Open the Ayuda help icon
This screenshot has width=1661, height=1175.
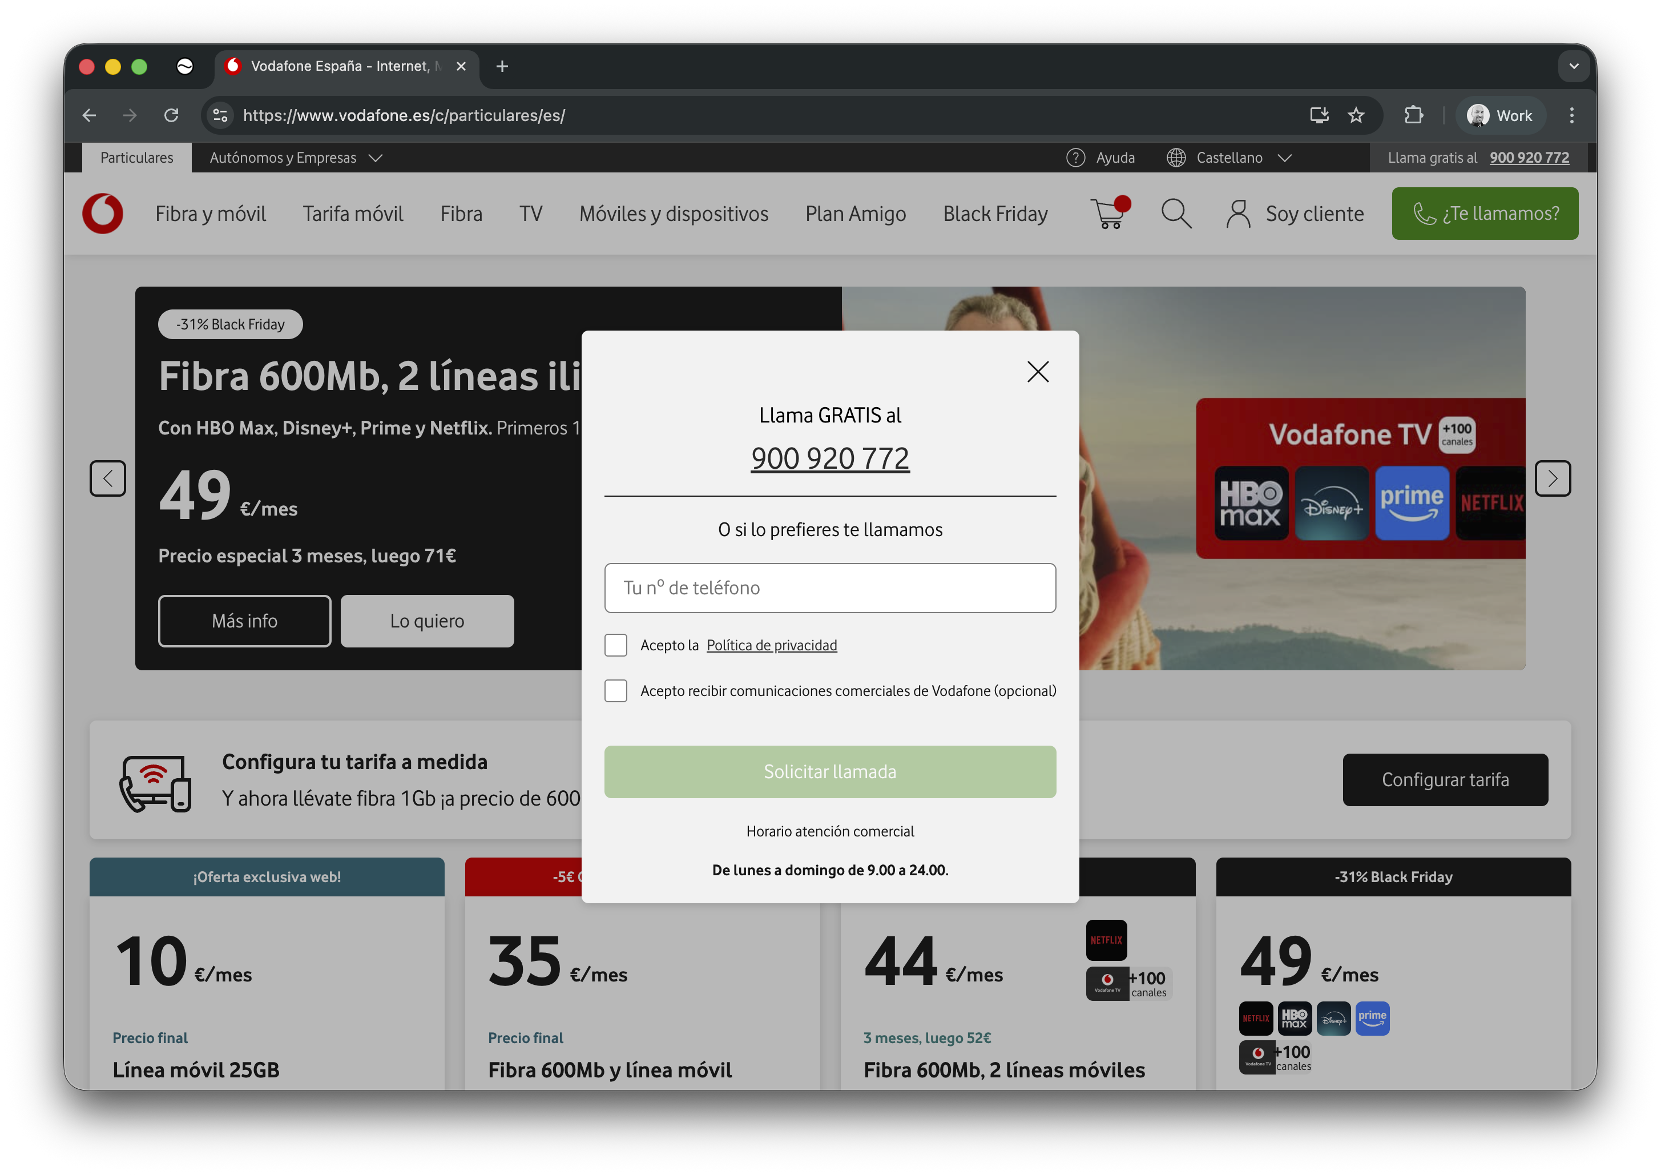1076,158
